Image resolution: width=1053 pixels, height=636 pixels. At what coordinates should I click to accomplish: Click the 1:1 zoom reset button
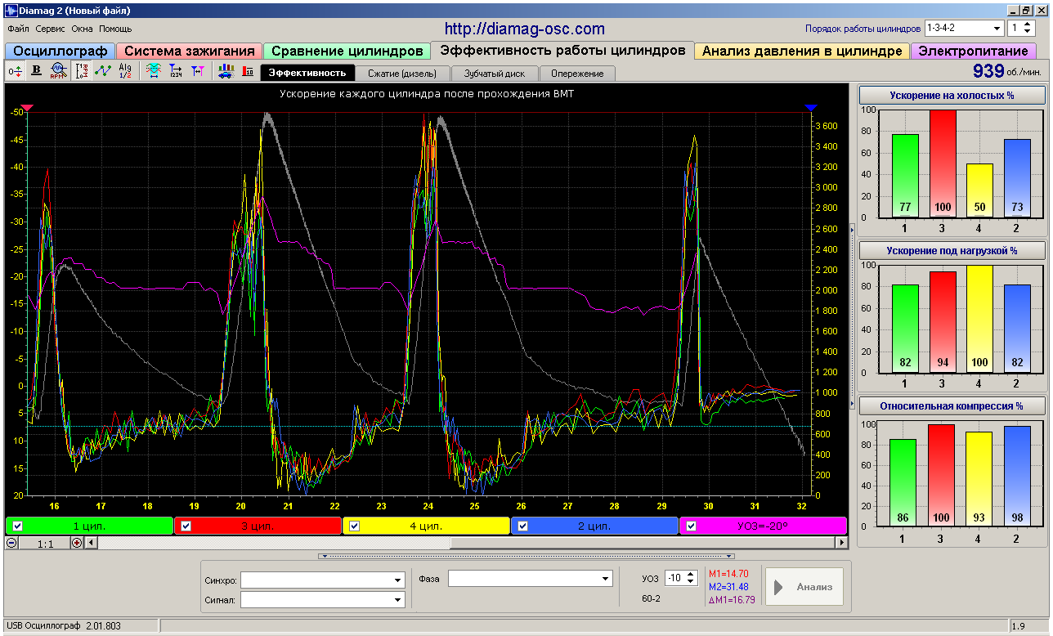(x=45, y=542)
